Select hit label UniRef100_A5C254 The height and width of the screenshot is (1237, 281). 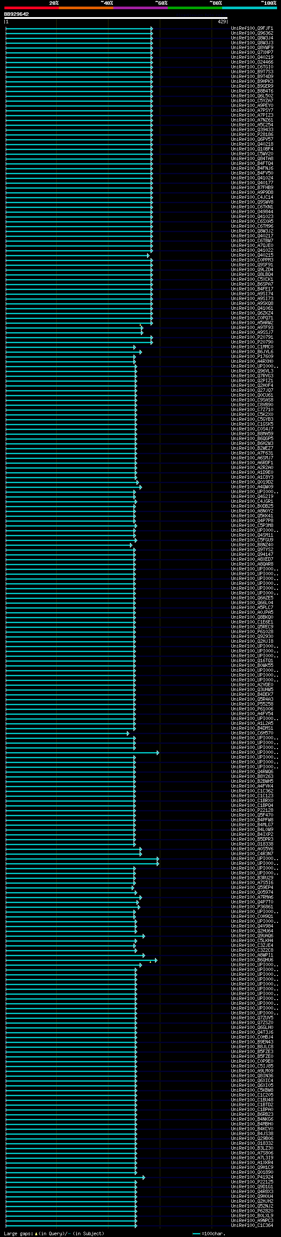point(252,125)
